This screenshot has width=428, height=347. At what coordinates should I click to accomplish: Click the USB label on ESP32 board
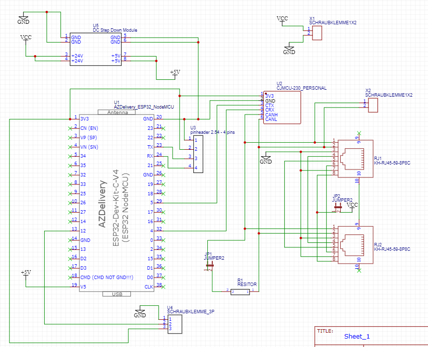coord(117,294)
